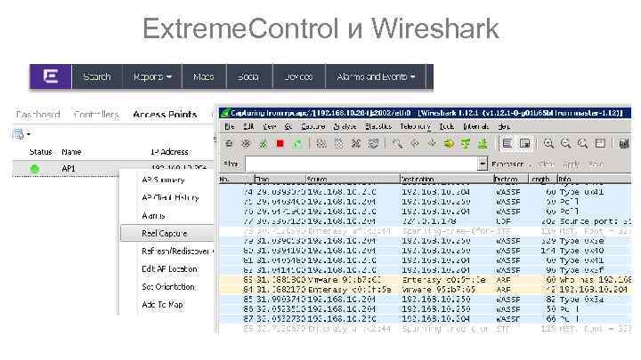Choose Real Capture from context menu
641x360 pixels.
pyautogui.click(x=167, y=233)
